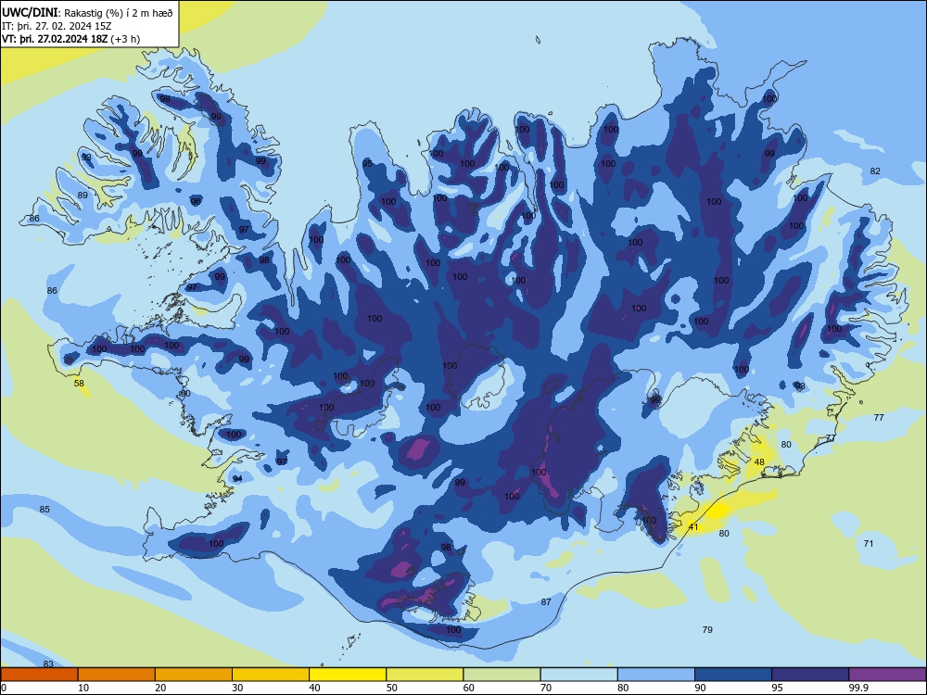Click the map value '85' over the southwest sea
Screen dimensions: 927x695
(x=44, y=510)
